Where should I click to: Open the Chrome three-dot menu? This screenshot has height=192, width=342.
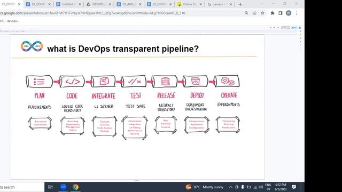[x=297, y=13]
